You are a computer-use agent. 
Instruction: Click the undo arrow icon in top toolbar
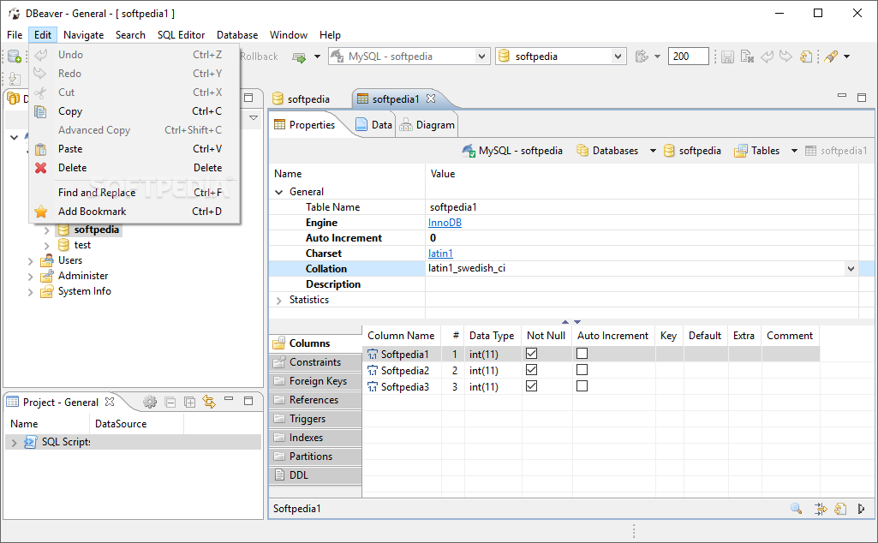click(767, 57)
